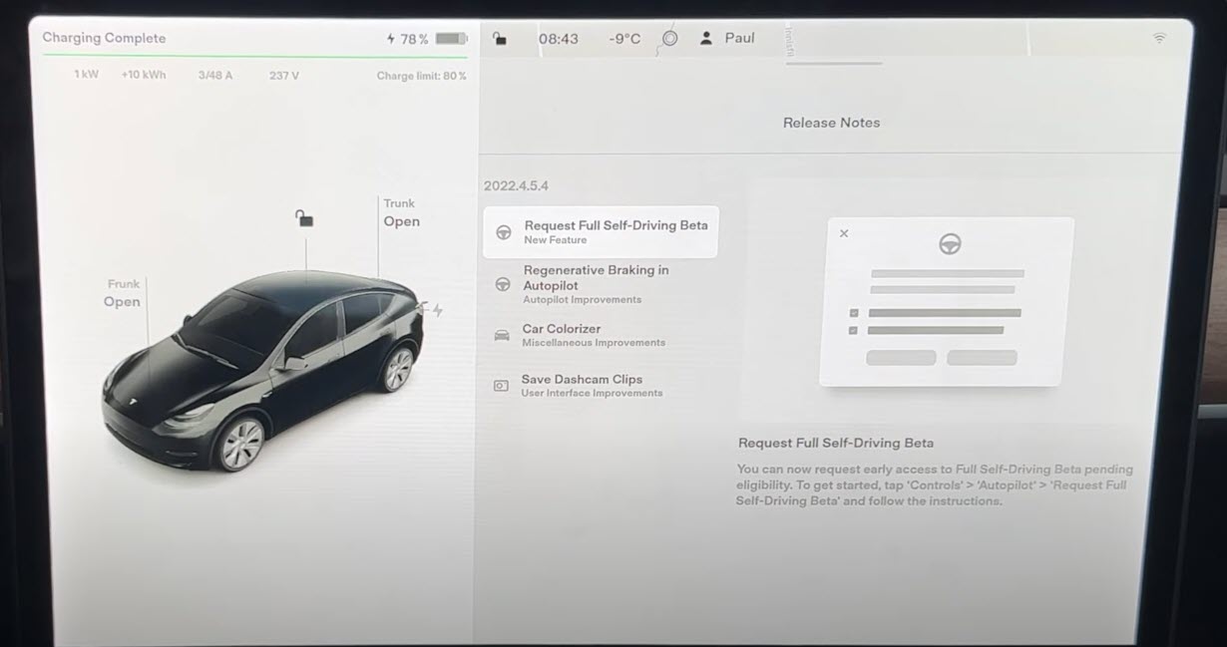Toggle the Frunk Open control
The image size is (1227, 647).
123,294
